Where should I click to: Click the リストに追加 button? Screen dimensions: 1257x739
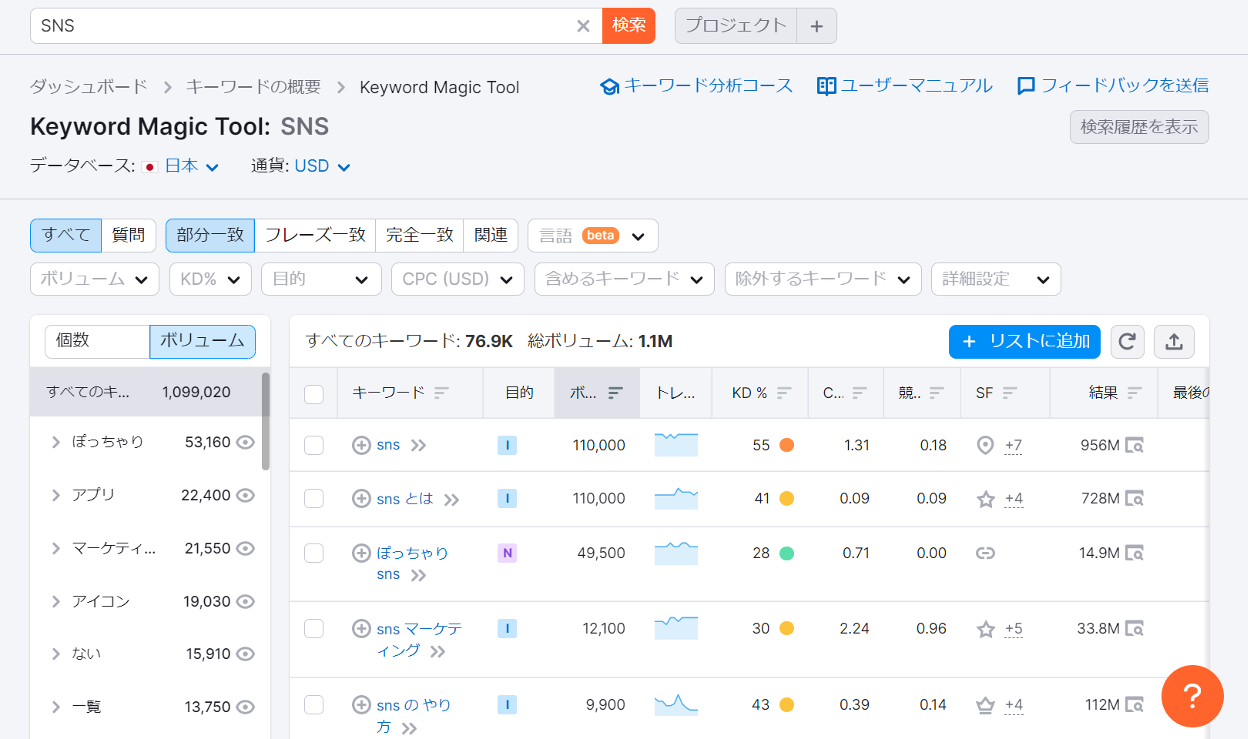point(1024,342)
